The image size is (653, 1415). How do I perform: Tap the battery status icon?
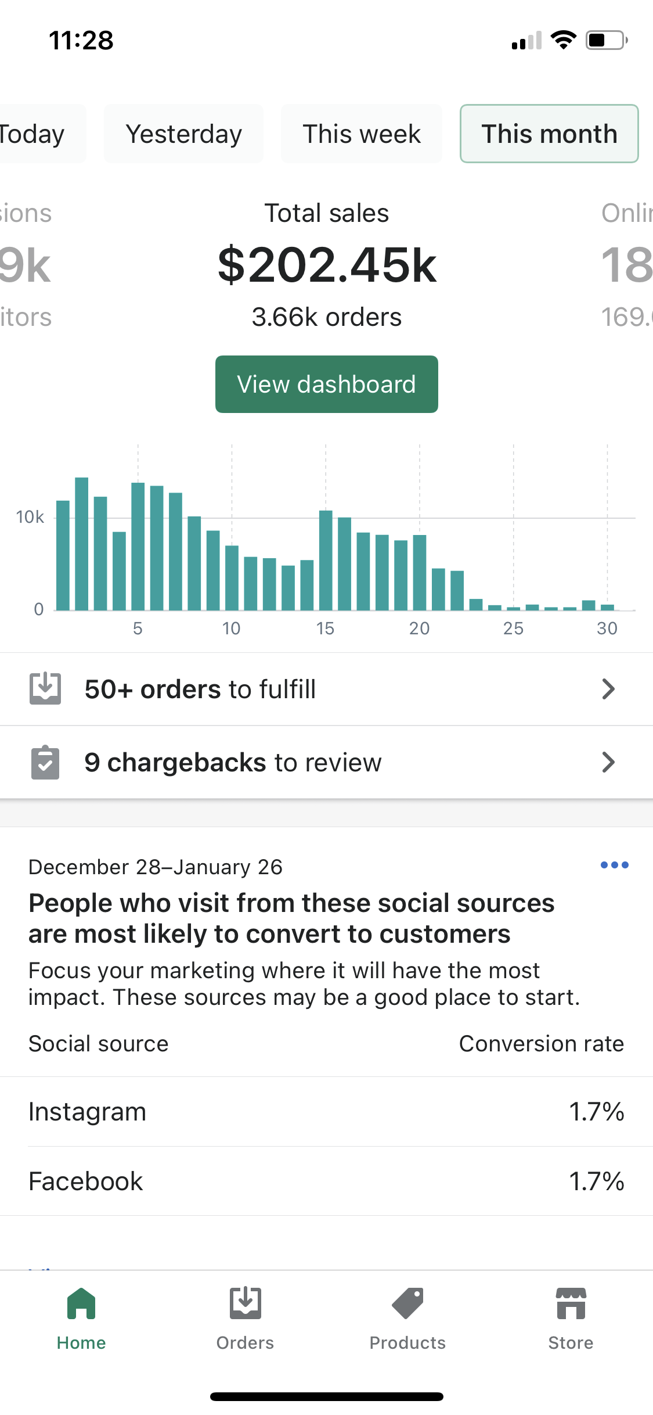(607, 40)
